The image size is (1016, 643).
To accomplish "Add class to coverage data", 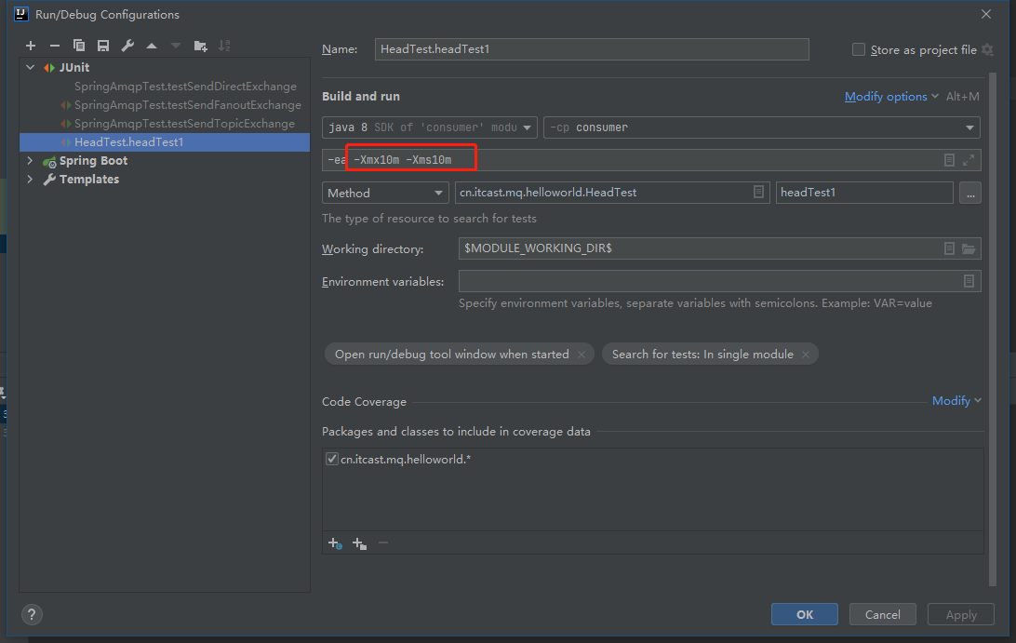I will 335,543.
